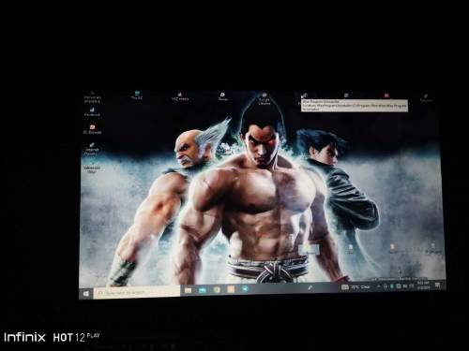Open the taskbar clock and date
The image size is (469, 351).
[x=423, y=285]
